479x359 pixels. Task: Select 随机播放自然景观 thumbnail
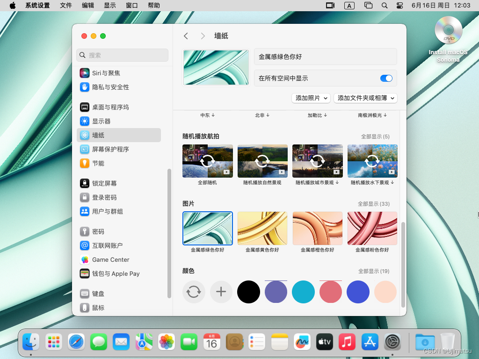pyautogui.click(x=262, y=161)
